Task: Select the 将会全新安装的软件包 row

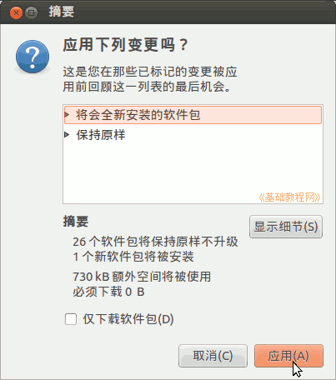Action: coord(193,115)
